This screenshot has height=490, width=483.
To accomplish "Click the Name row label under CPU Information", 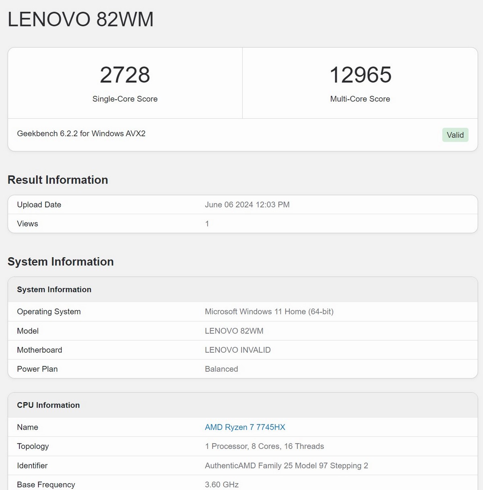I will click(x=27, y=427).
